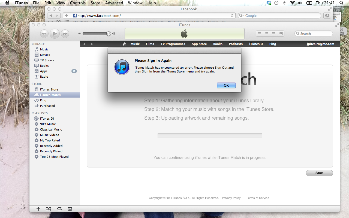Open the Terms of Service link

click(x=257, y=198)
